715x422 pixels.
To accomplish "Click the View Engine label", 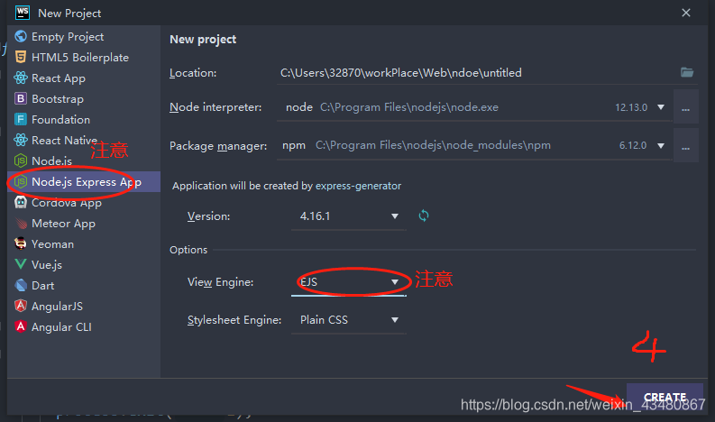I will (221, 282).
